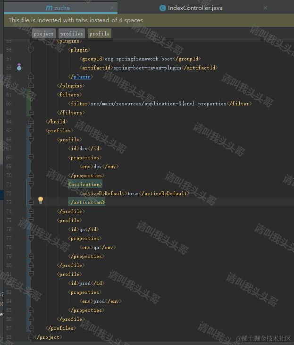Click the spring-boot-maven-plugin artifactId text
Image resolution: width=294 pixels, height=345 pixels.
[147, 68]
